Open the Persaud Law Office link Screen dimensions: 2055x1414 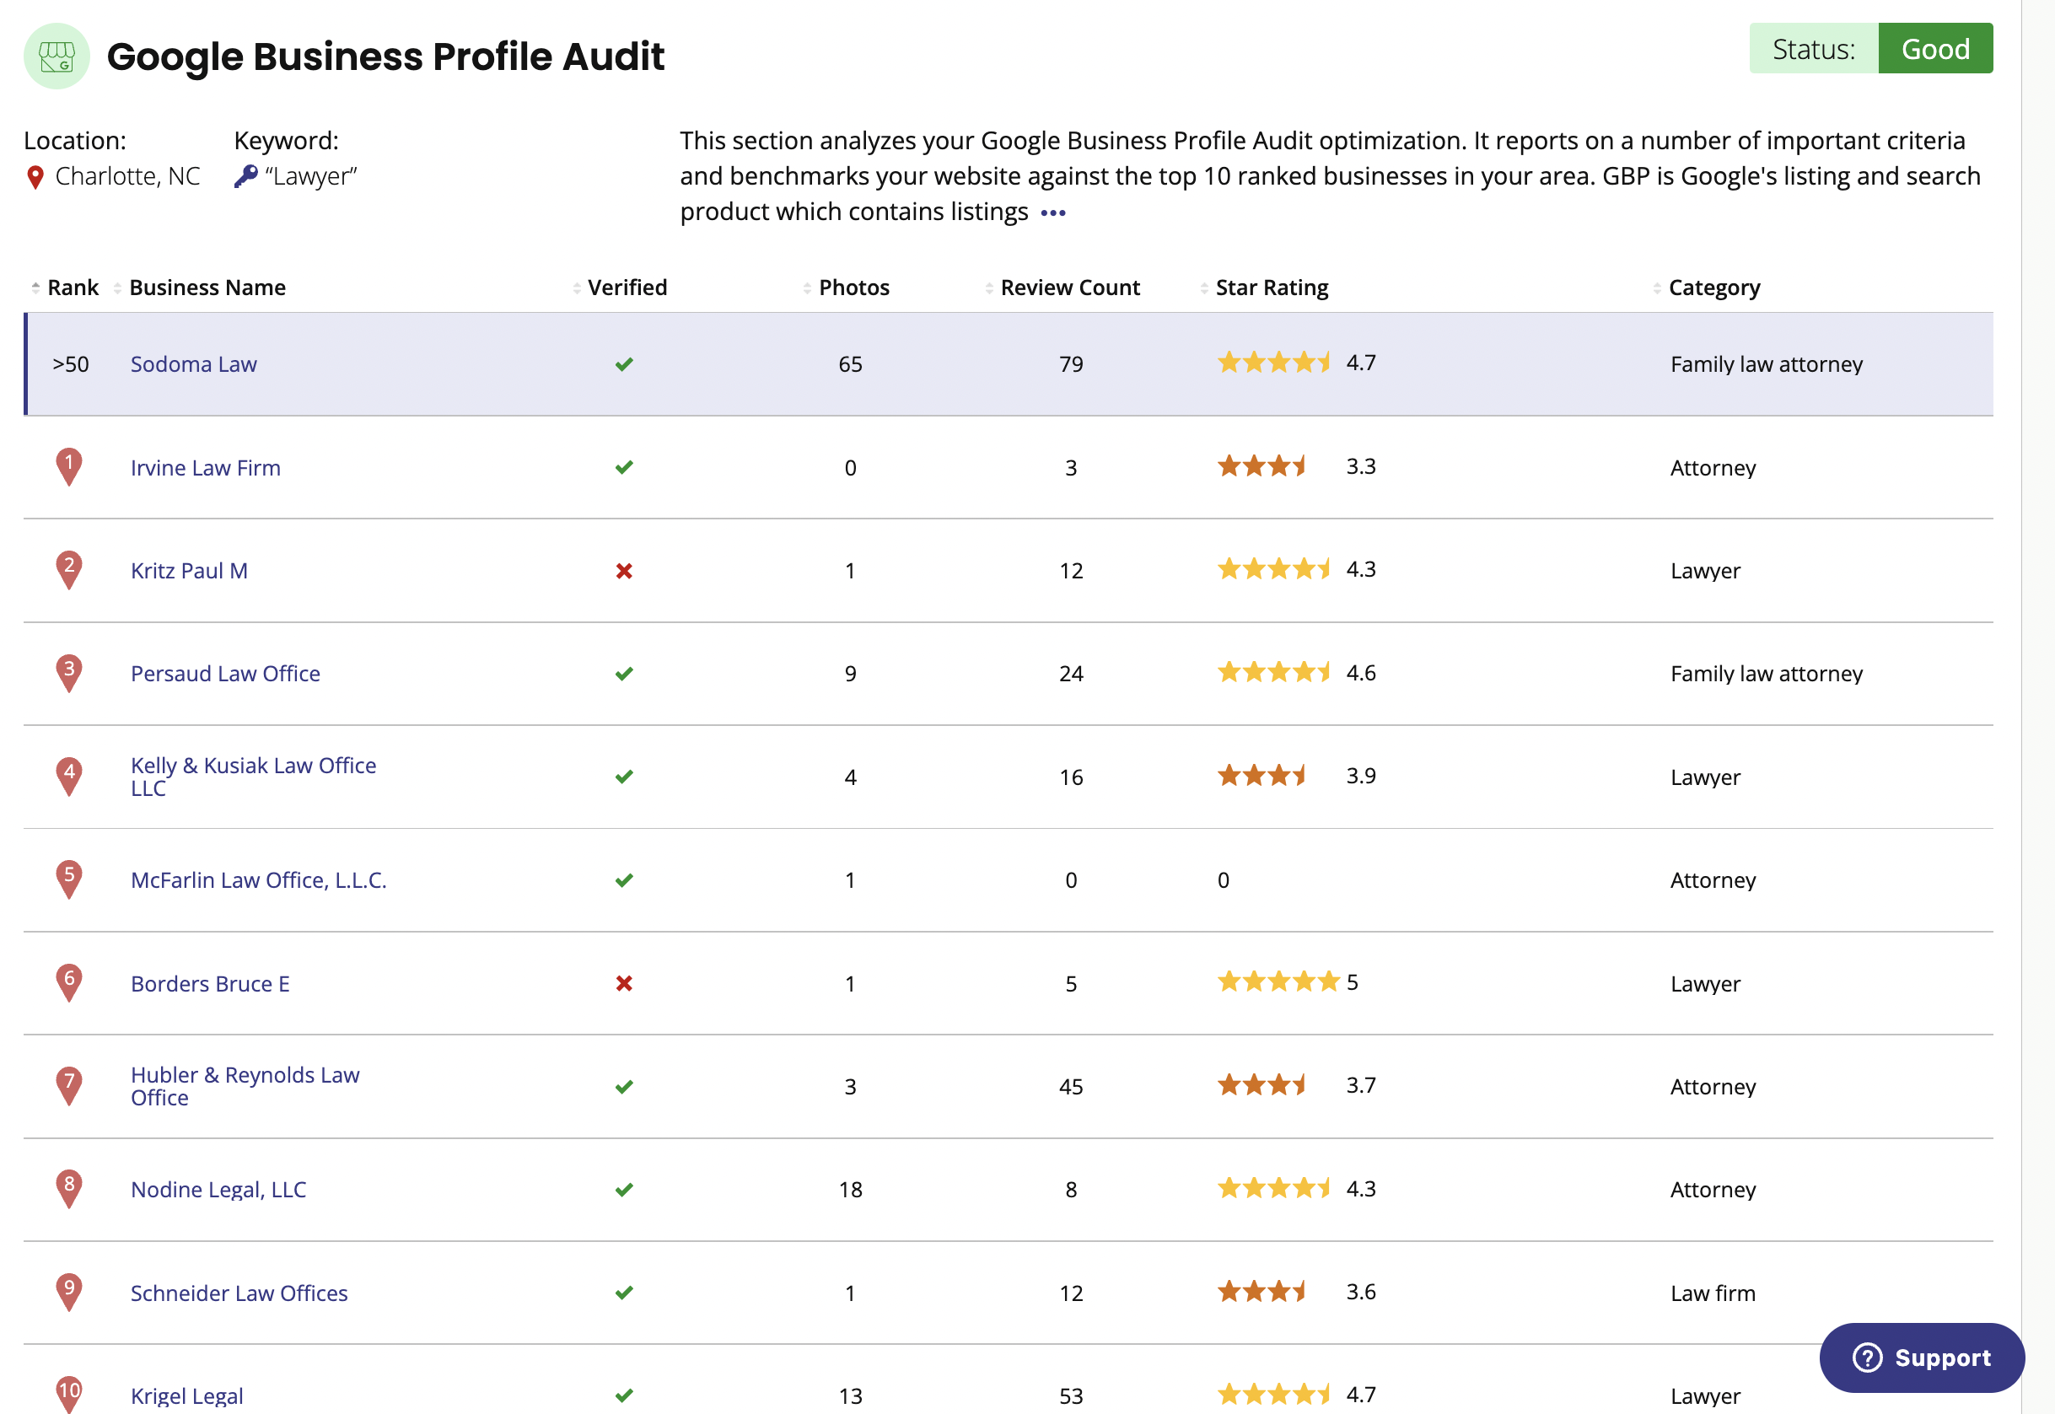(225, 674)
